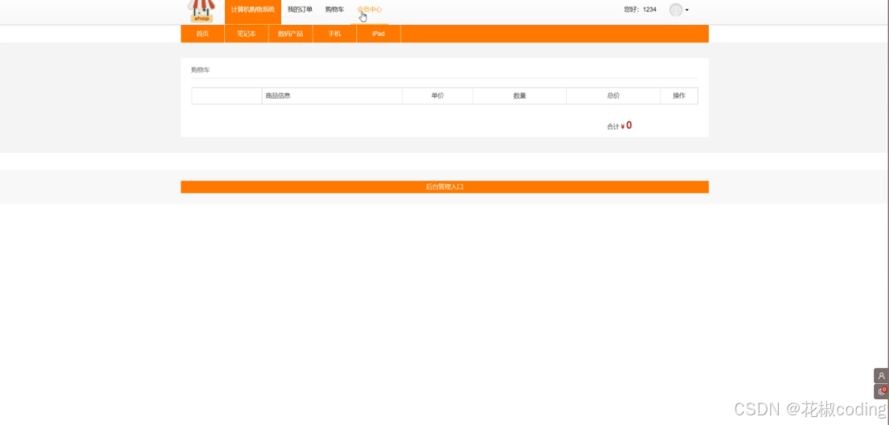
Task: Click the user profile floating icon
Action: (881, 376)
